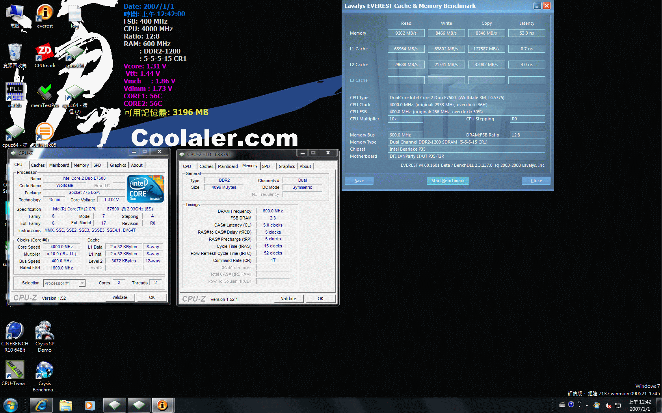Switch to the first CPU-Z taskbar button

[x=115, y=405]
